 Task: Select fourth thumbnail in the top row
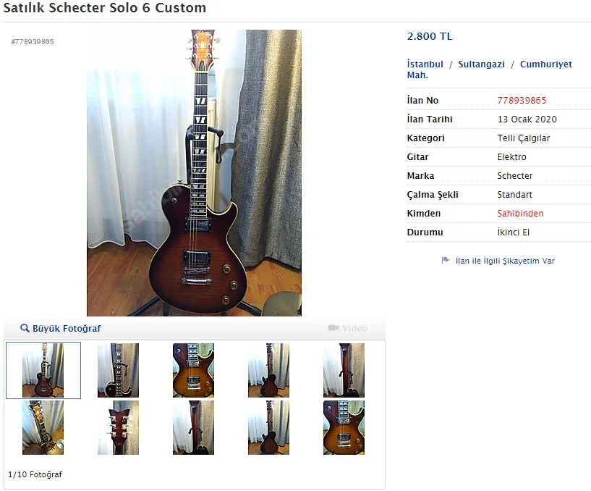click(x=268, y=370)
